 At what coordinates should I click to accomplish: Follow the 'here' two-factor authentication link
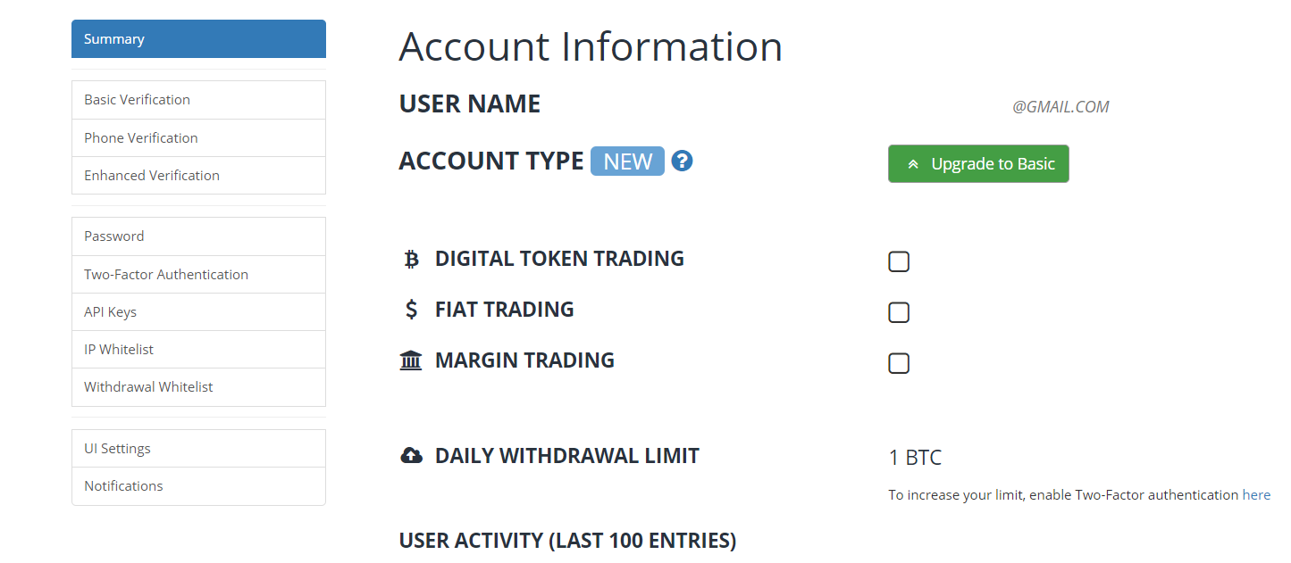click(1256, 495)
